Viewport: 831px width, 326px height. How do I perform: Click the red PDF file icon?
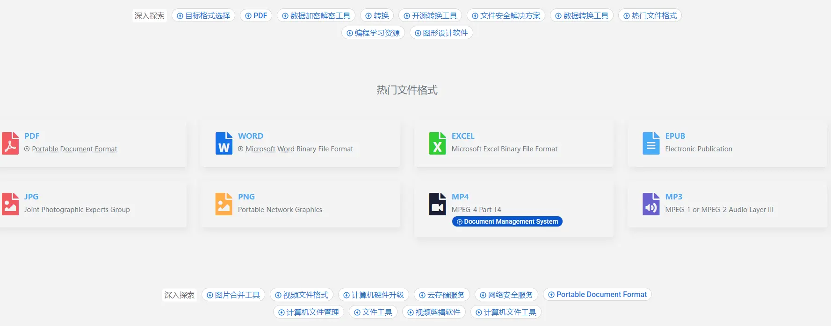pos(10,143)
